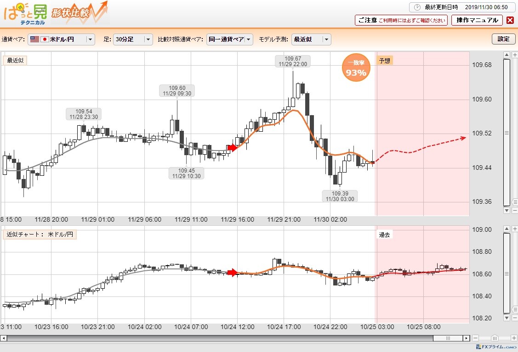Image resolution: width=518 pixels, height=352 pixels.
Task: Click the horizontal scrollbar left arrow
Action: tap(3, 338)
